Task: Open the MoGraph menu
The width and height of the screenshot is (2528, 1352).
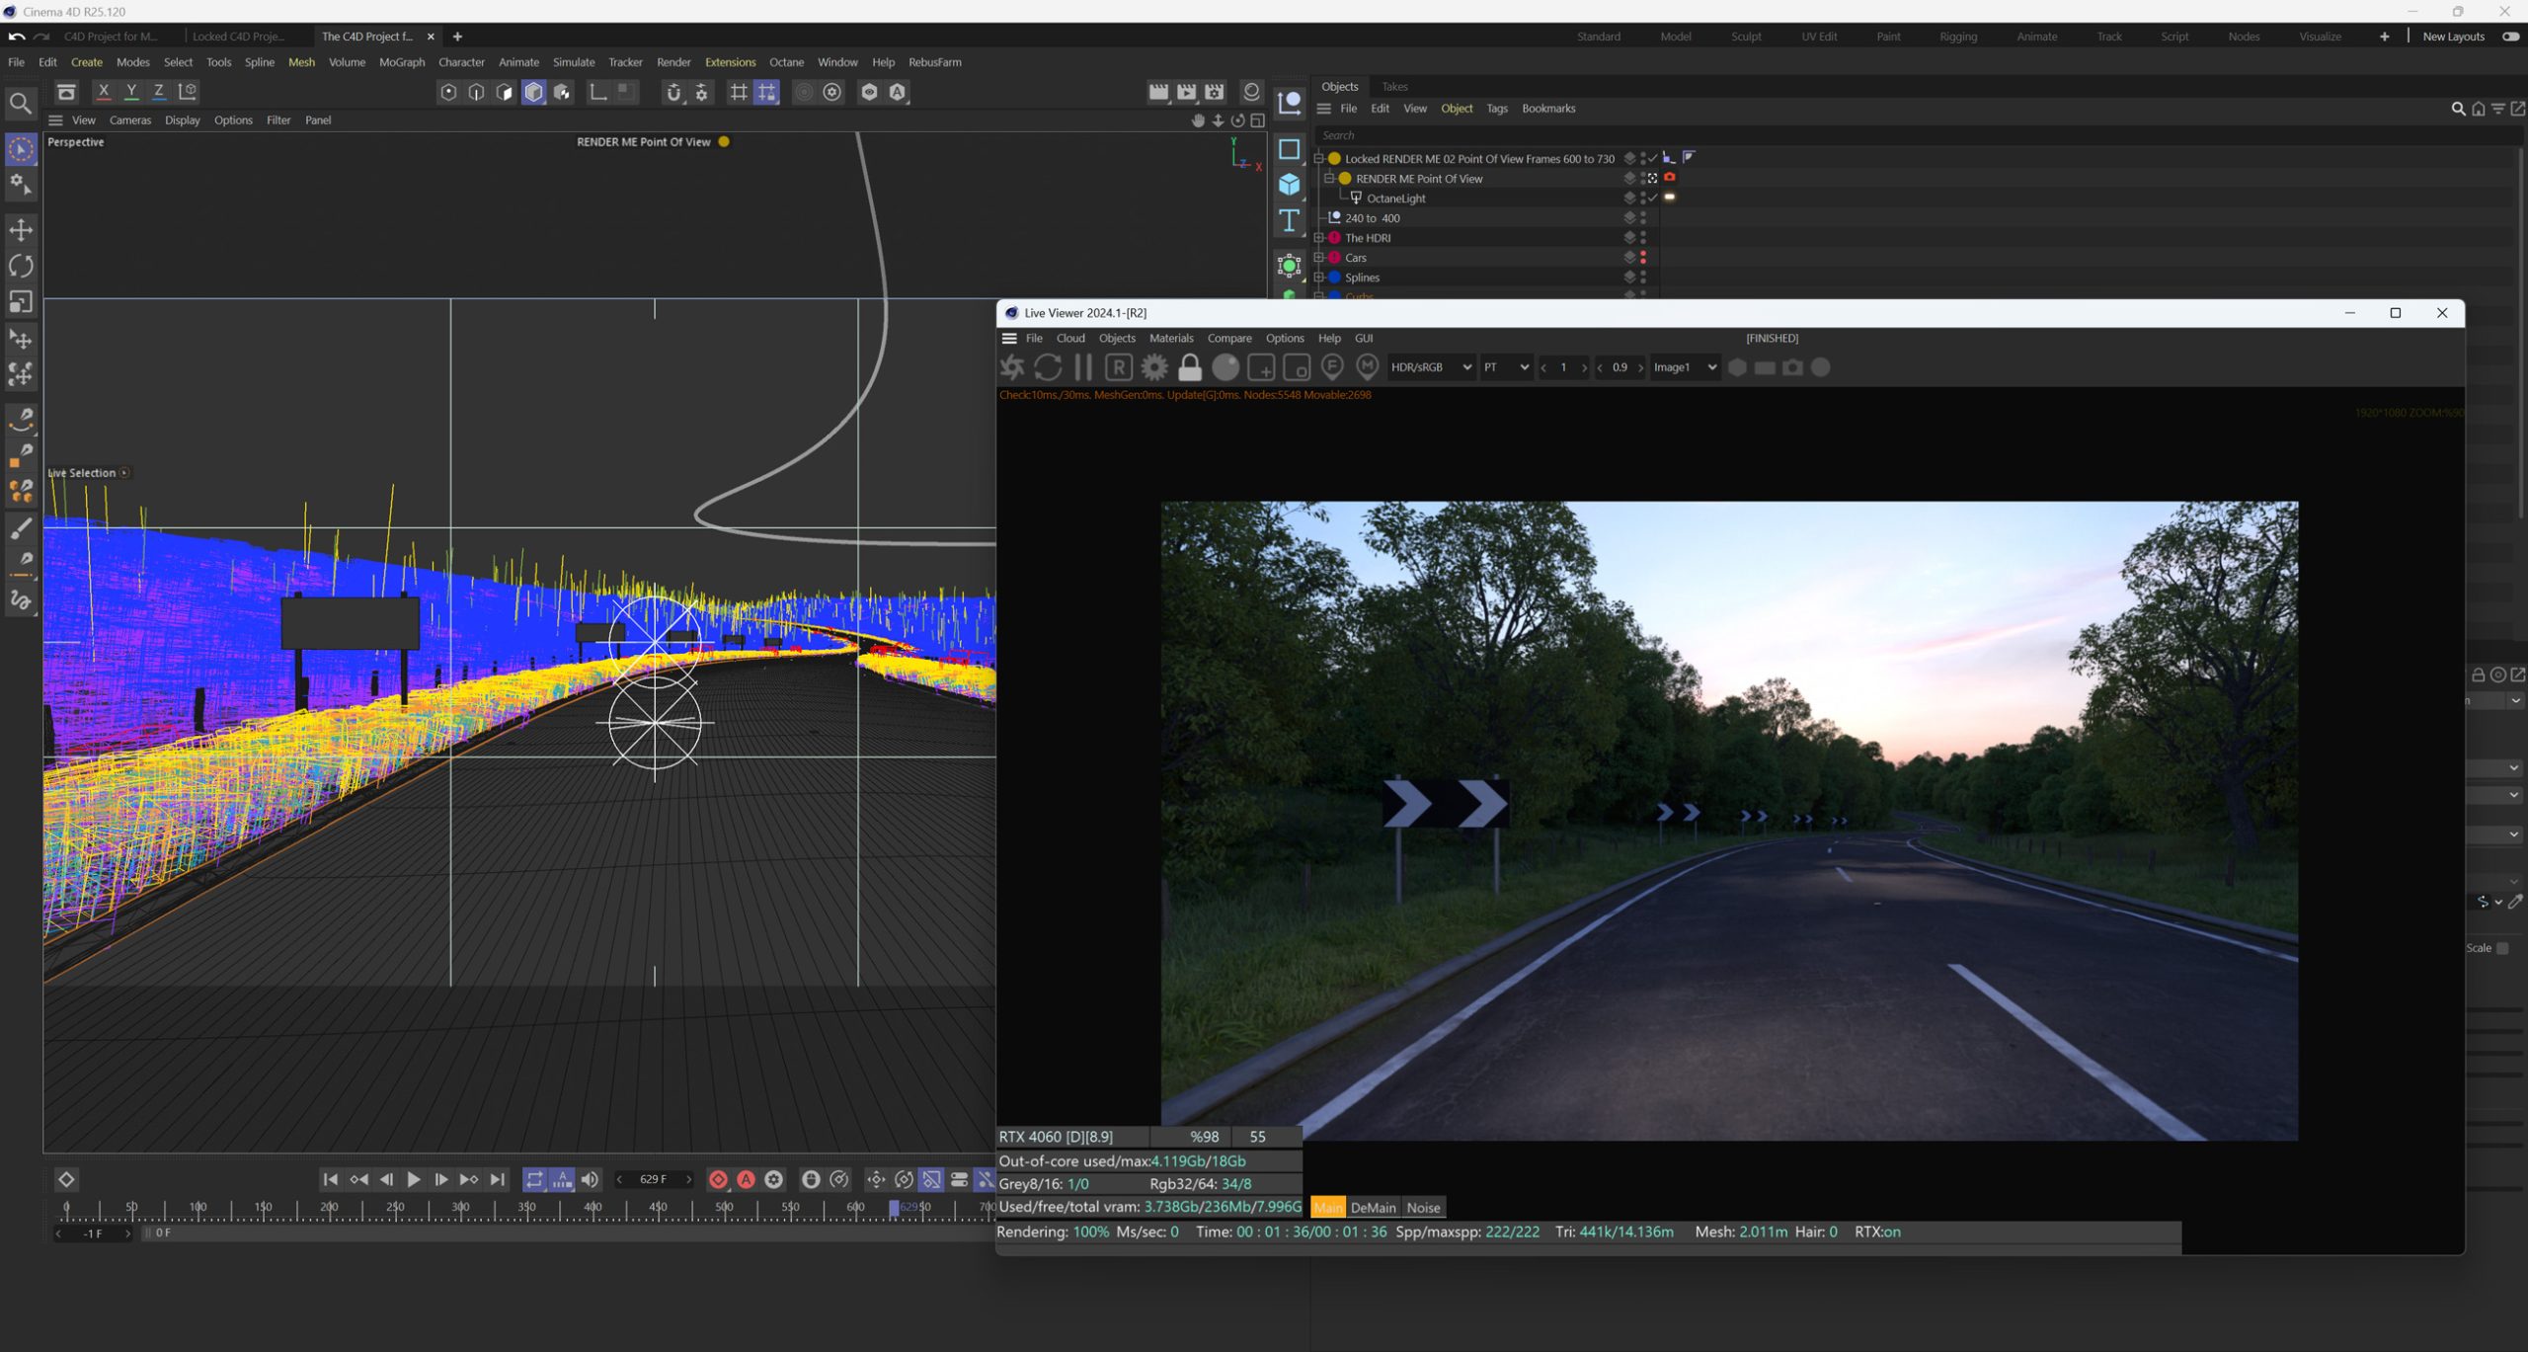Action: (x=402, y=62)
